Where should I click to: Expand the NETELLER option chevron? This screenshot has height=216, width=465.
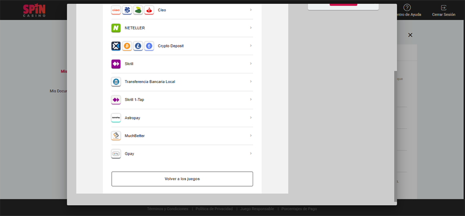coord(251,27)
